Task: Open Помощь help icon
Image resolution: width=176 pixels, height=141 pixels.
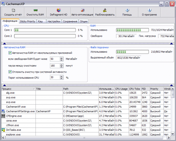Action: point(127,10)
